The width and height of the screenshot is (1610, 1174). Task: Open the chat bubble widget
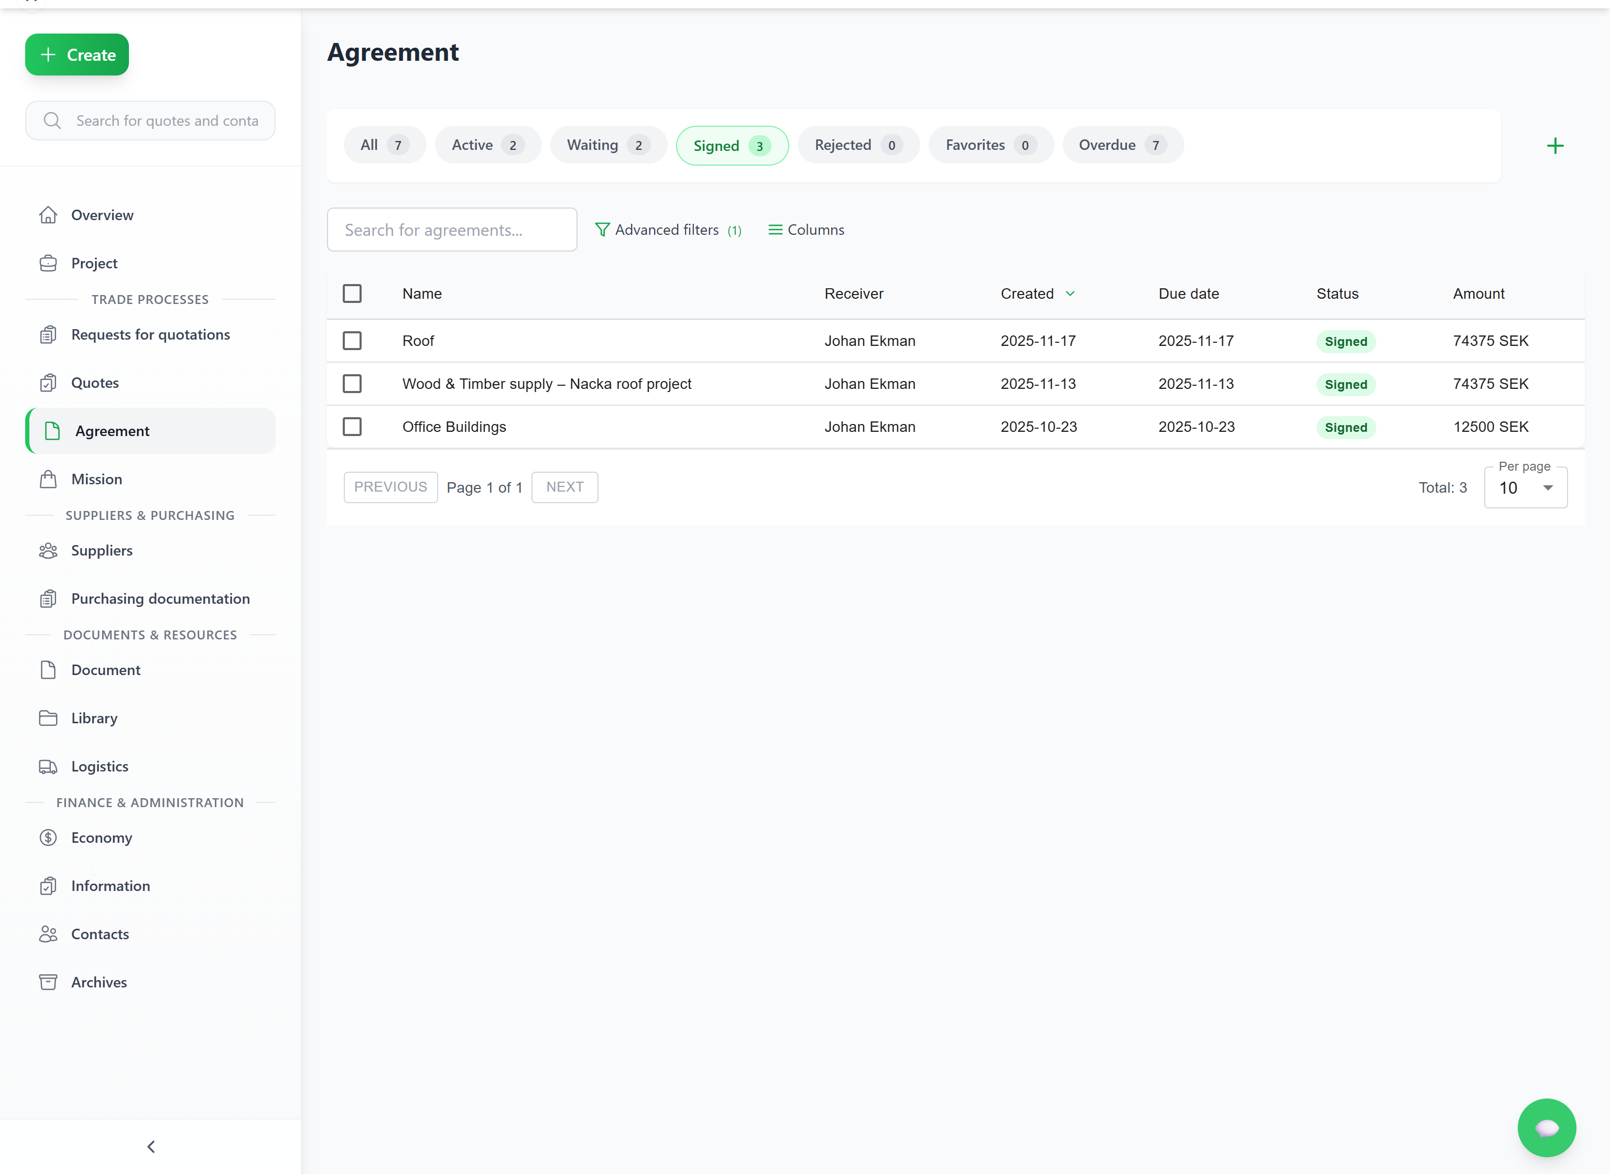coord(1546,1127)
